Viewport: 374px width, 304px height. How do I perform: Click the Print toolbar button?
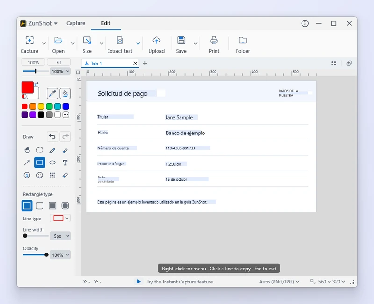(214, 45)
